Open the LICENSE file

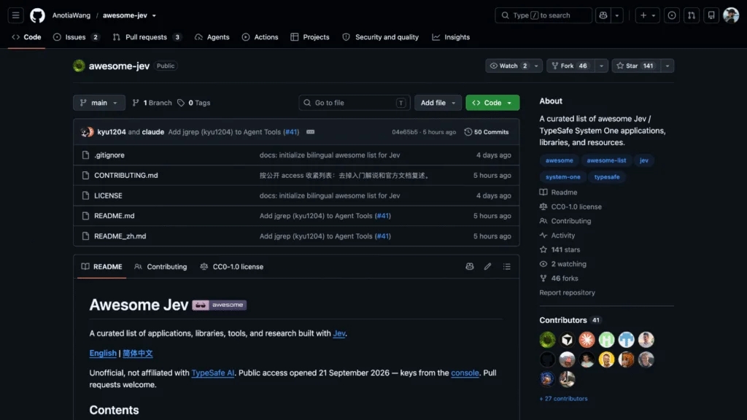pyautogui.click(x=108, y=195)
